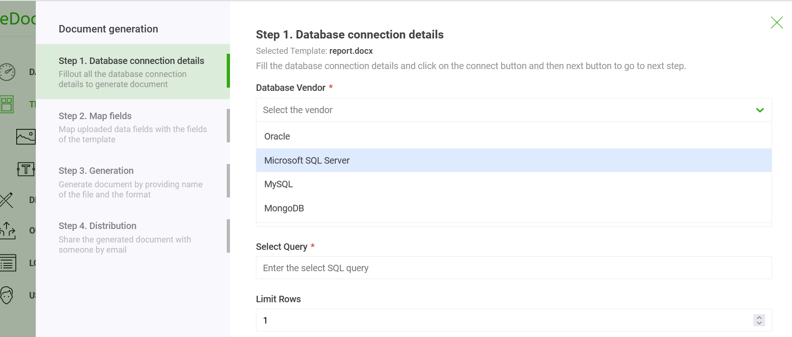Click the image picture sidebar icon
This screenshot has width=792, height=337.
tap(26, 136)
